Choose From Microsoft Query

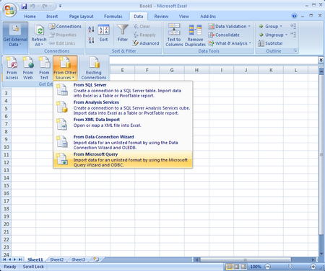[x=123, y=159]
